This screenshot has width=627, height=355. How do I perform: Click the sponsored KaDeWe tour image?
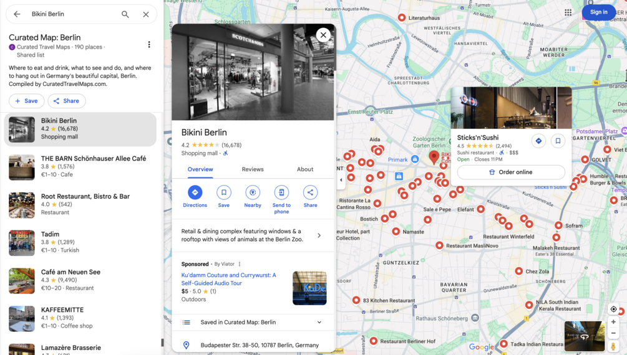pyautogui.click(x=309, y=288)
